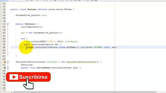Click line number 25 in the gutter
This screenshot has width=166, height=93.
4,47
